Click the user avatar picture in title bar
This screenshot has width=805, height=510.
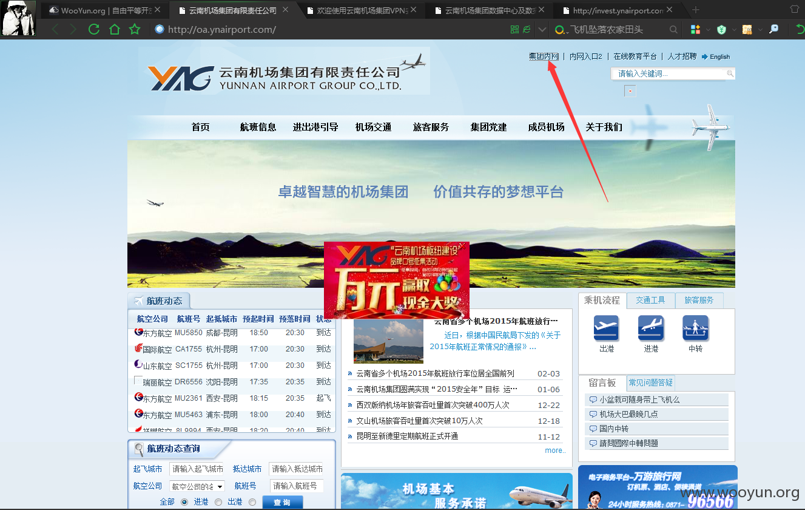(18, 18)
